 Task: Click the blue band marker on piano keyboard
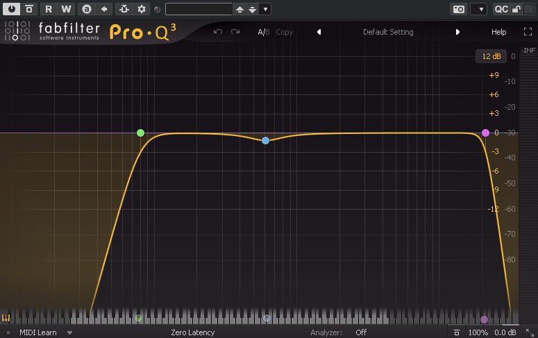coord(267,319)
